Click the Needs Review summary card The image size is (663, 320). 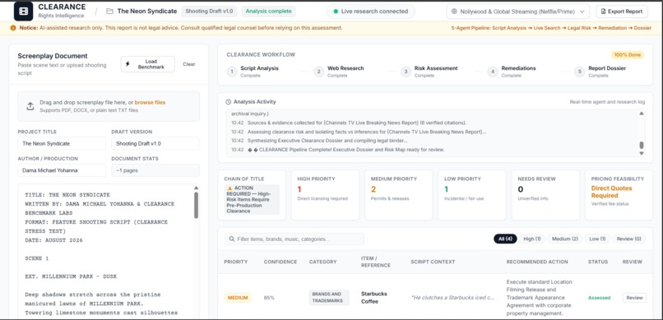click(x=545, y=195)
